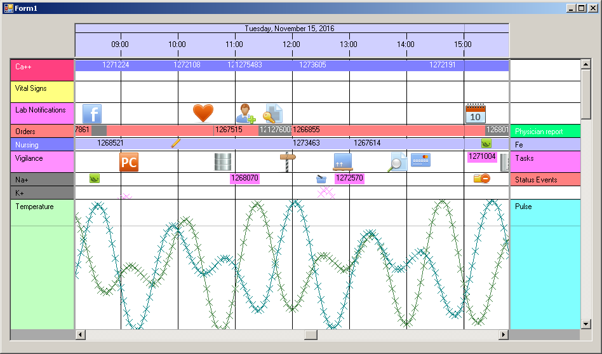Image resolution: width=602 pixels, height=354 pixels.
Task: Click the vertical scrollbar down arrow
Action: (x=585, y=324)
